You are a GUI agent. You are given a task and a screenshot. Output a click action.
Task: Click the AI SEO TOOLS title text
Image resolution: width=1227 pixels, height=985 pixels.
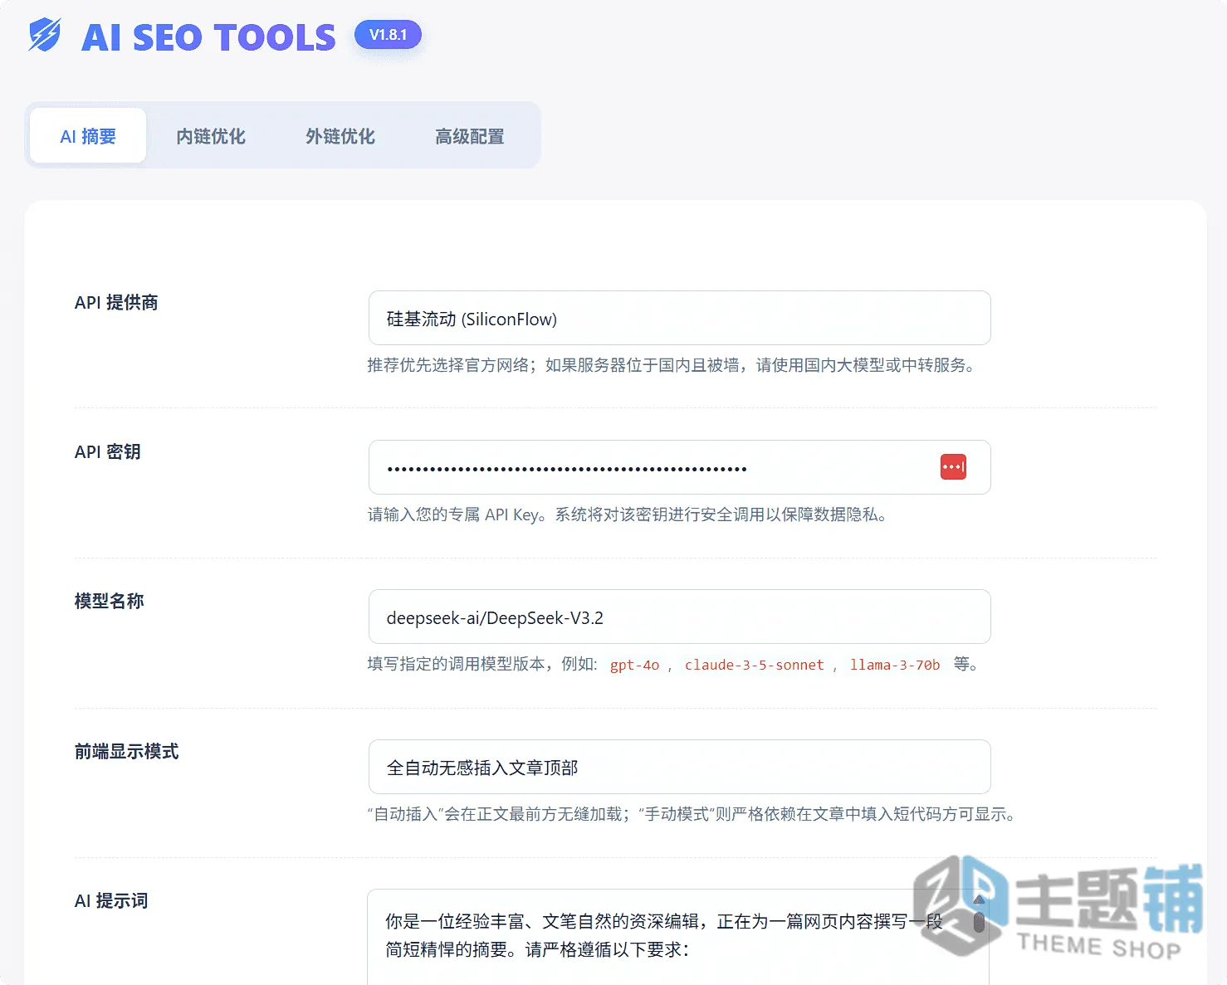point(208,37)
